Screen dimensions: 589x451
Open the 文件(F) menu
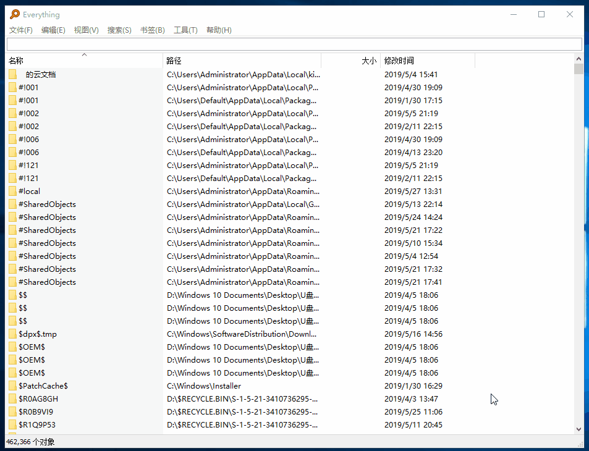[x=20, y=30]
